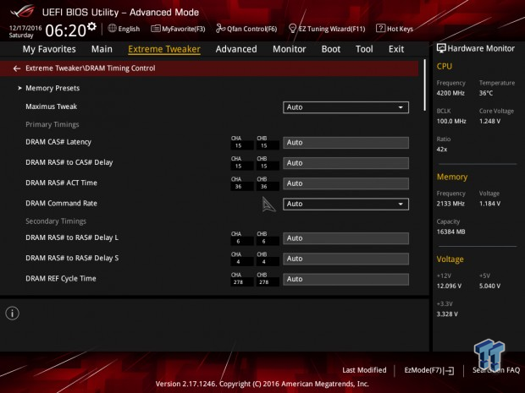Click BCLK value 100.0 MHz

pos(451,122)
